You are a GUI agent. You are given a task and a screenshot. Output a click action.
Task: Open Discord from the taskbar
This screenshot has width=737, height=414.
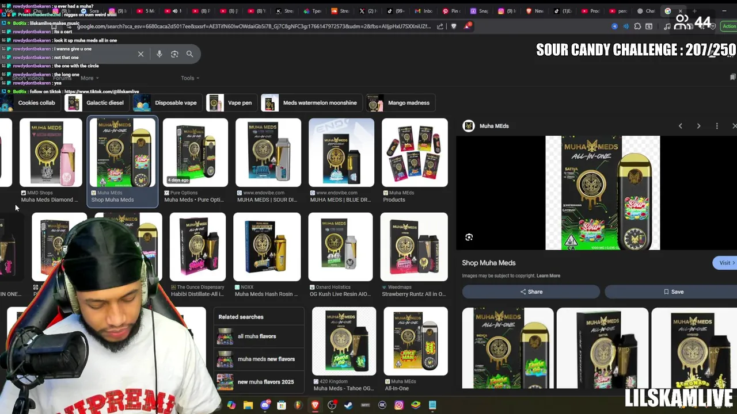point(265,405)
